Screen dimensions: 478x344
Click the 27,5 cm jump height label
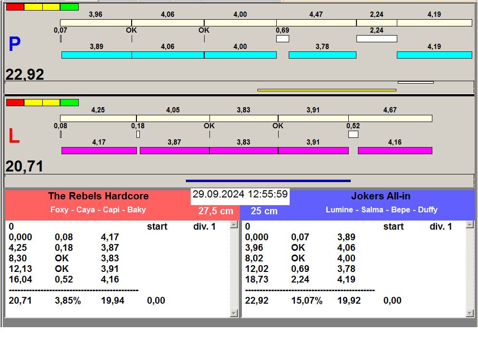(x=216, y=211)
